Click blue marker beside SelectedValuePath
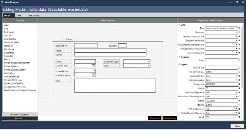The height and width of the screenshot is (130, 246). (239, 53)
